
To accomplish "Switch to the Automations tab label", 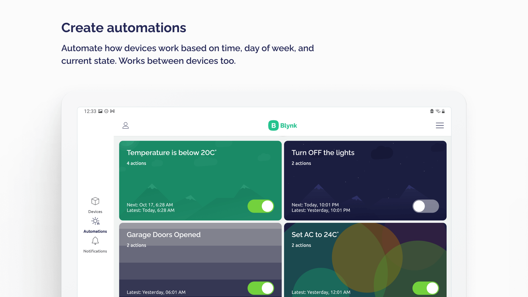I will (x=95, y=231).
